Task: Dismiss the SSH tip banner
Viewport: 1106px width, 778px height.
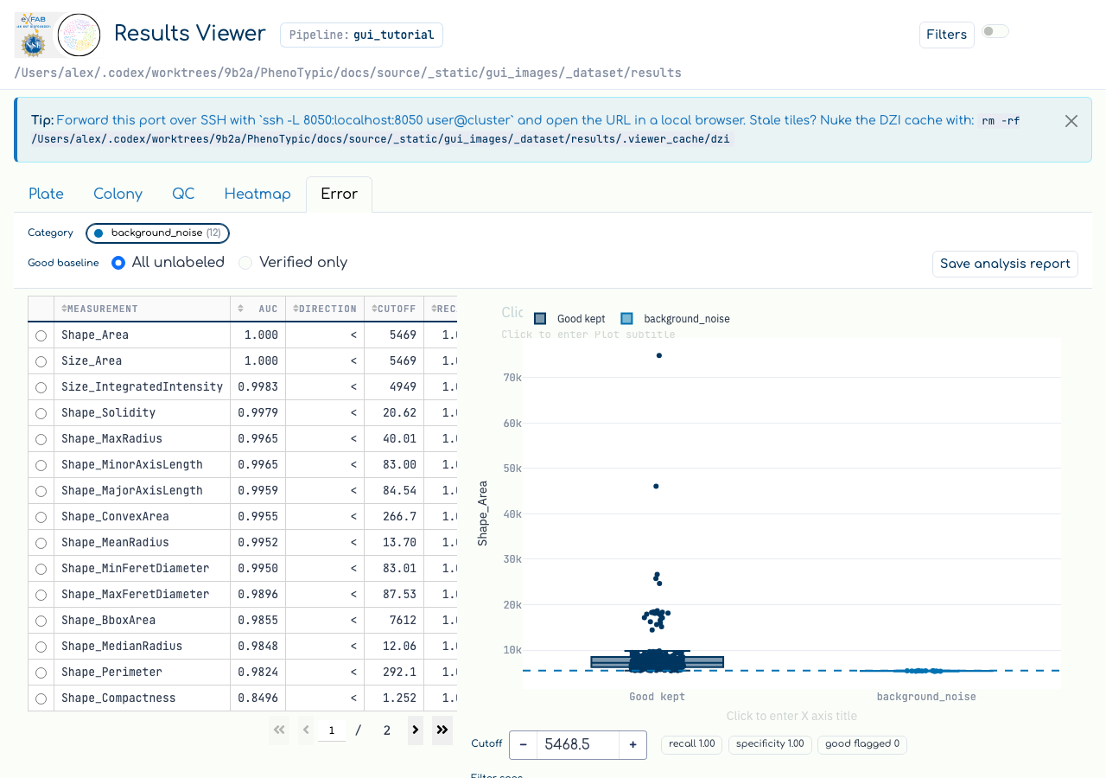Action: (x=1071, y=121)
